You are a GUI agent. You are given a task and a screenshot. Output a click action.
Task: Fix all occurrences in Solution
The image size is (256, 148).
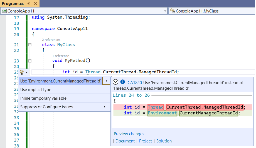click(164, 141)
